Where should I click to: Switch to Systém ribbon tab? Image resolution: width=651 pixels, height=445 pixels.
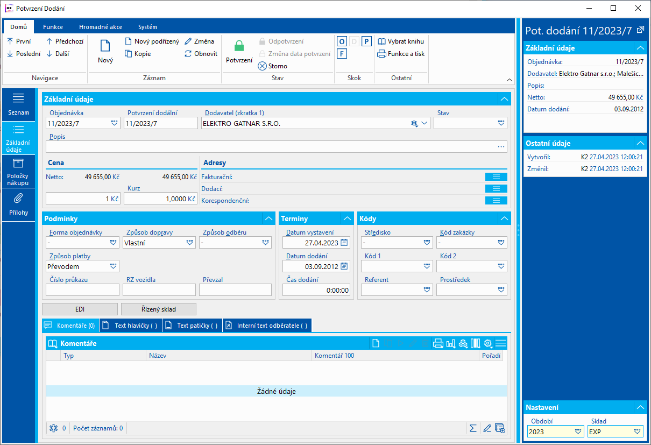click(148, 27)
